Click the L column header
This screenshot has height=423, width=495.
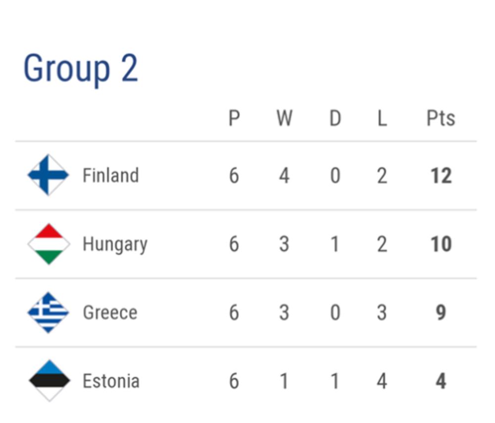pyautogui.click(x=382, y=118)
